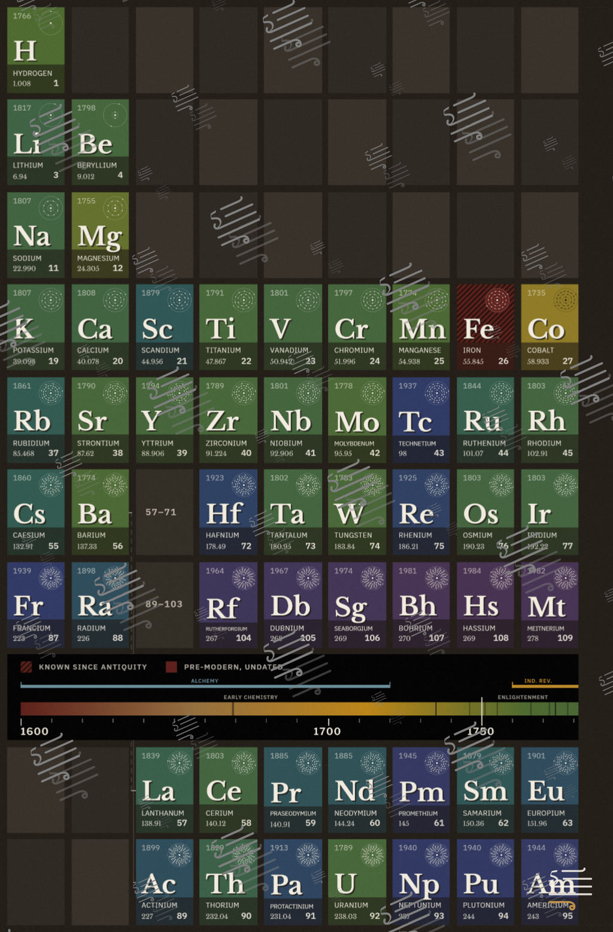This screenshot has height=932, width=613.
Task: Select the yellow Cobalt (Co) tile
Action: pos(550,327)
